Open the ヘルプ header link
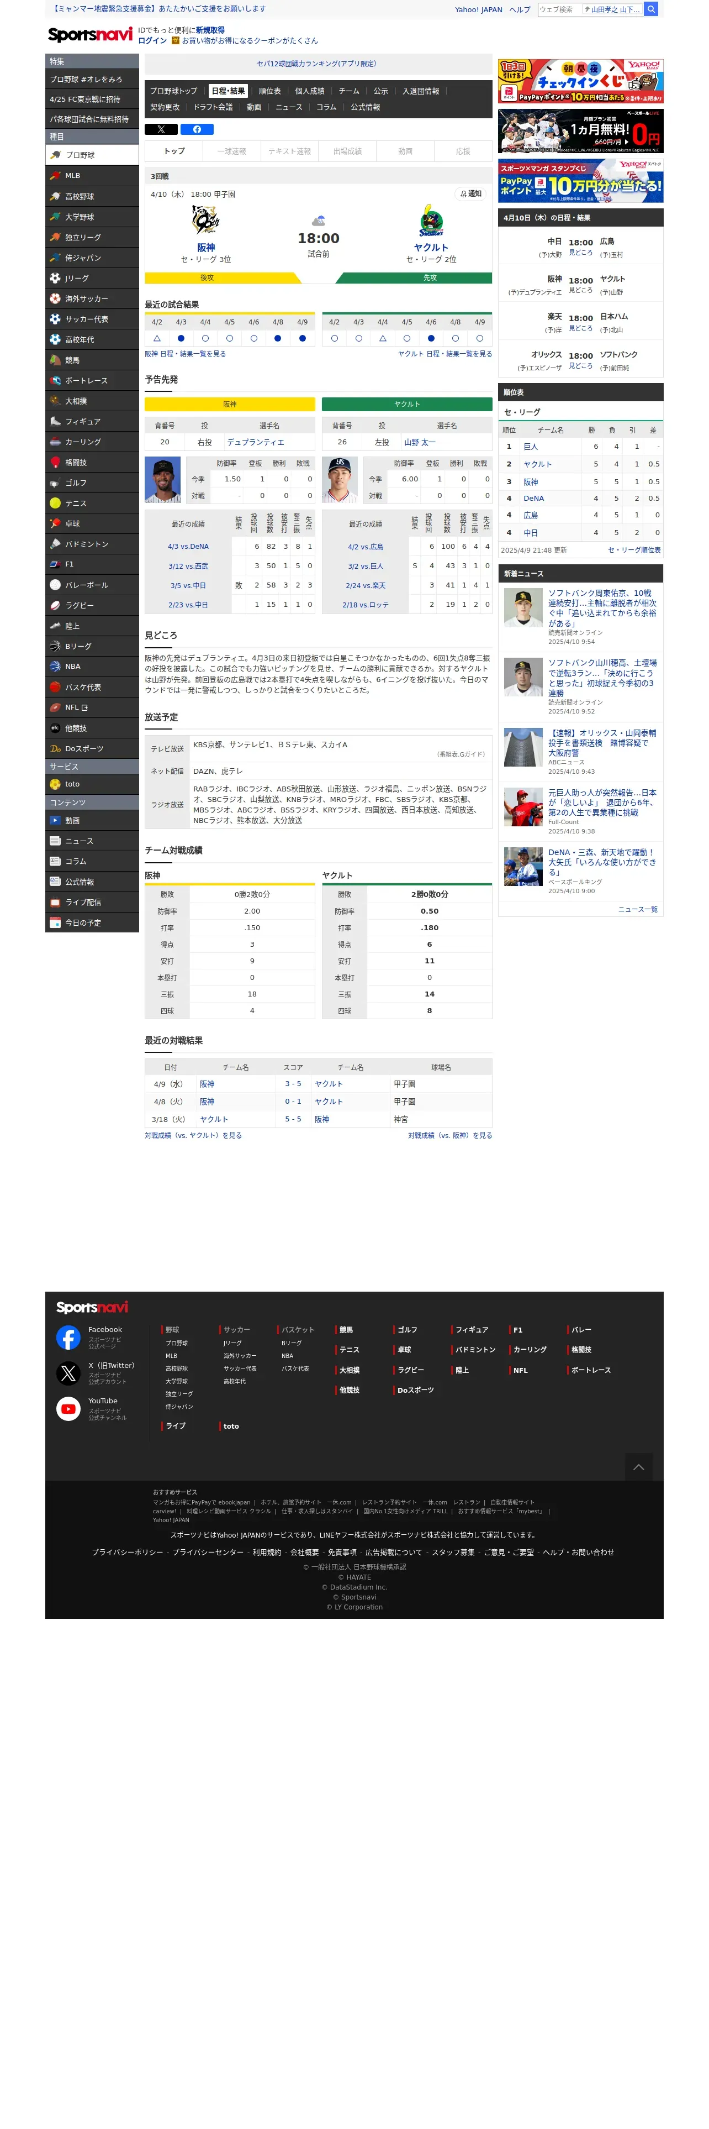 [x=520, y=10]
